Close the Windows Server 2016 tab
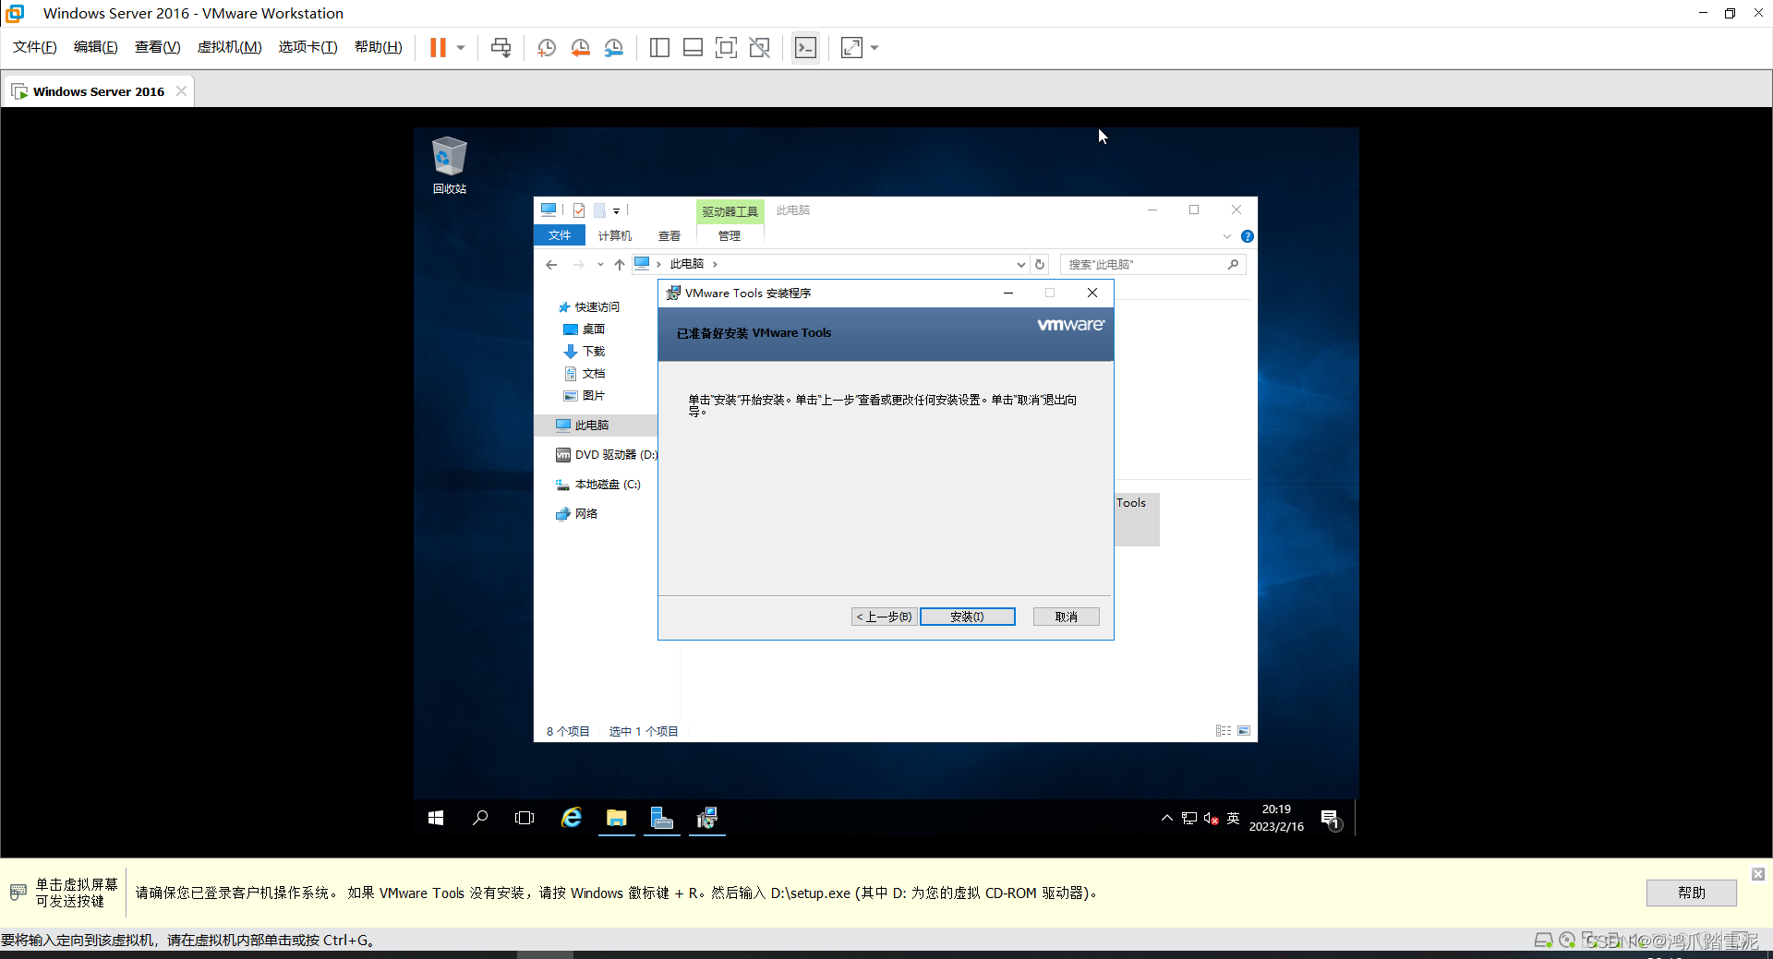 pos(181,90)
